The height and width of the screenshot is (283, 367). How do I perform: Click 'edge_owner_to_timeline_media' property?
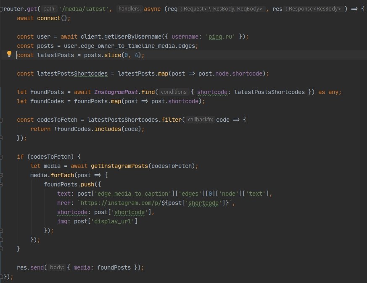[x=128, y=46]
